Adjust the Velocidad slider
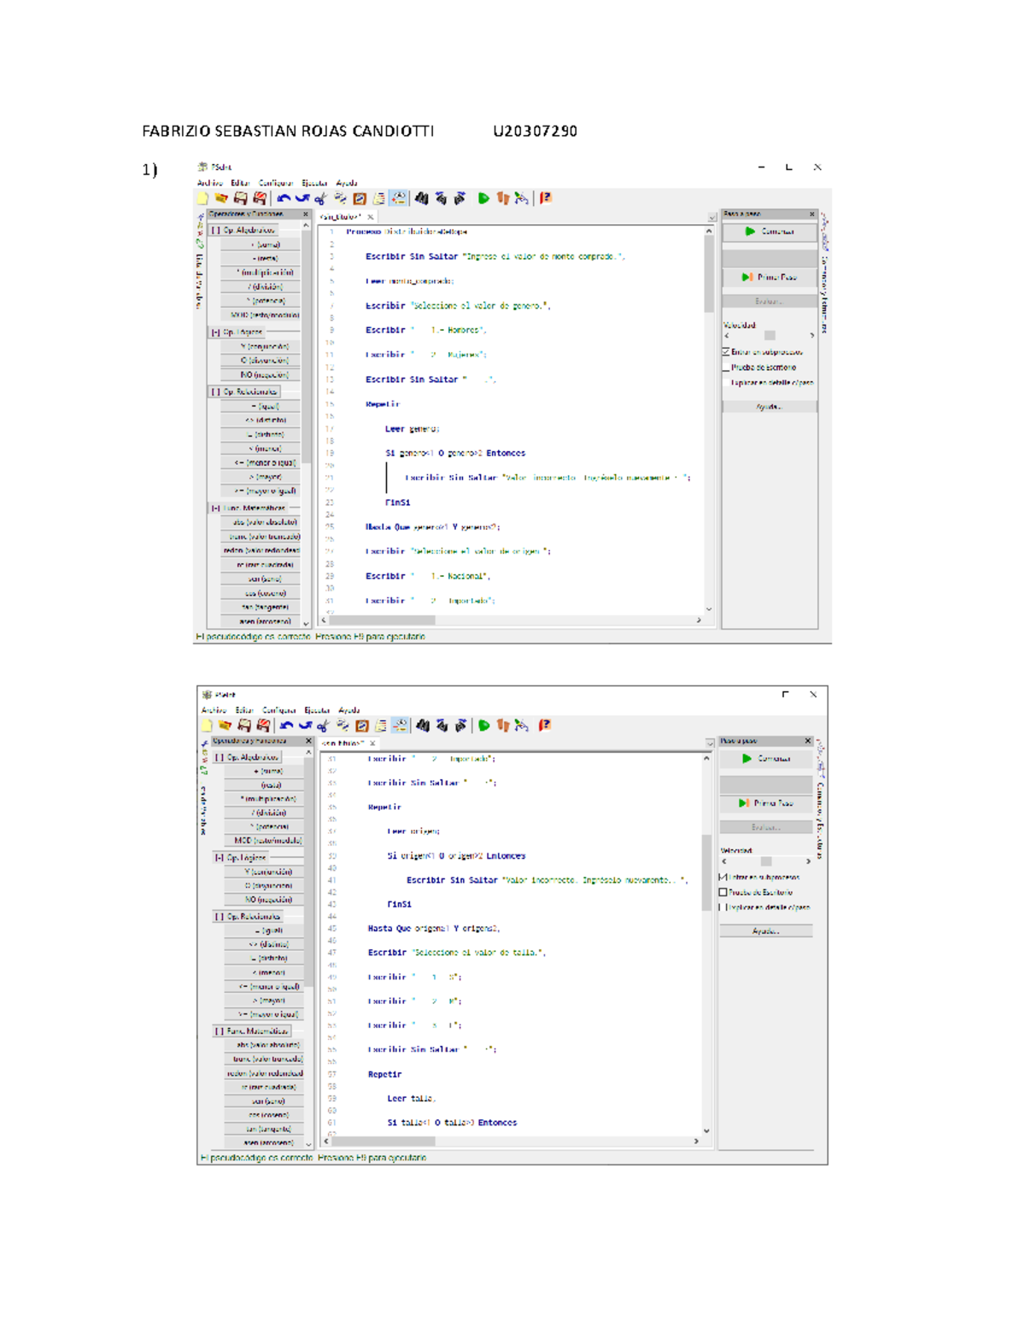1025x1327 pixels. pos(770,335)
